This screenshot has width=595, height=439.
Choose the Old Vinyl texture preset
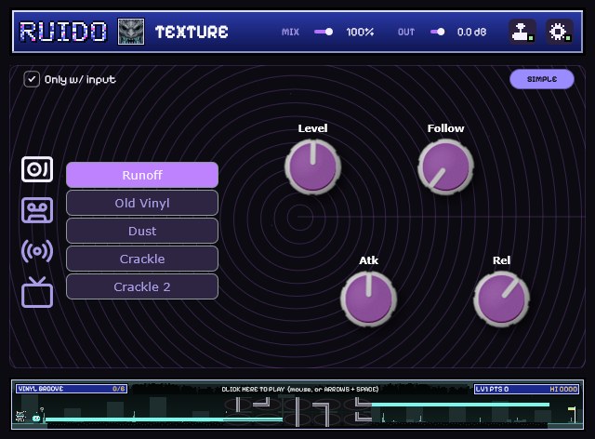[x=142, y=203]
